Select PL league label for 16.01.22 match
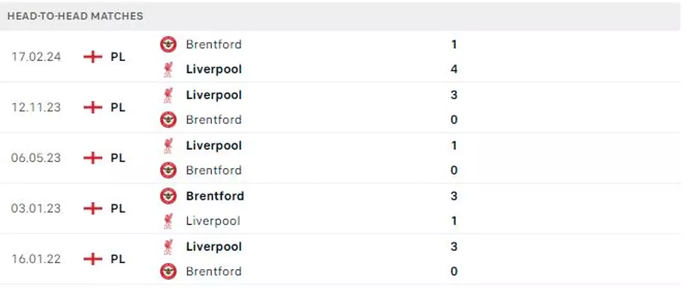Viewport: 689px width, 293px height. [x=118, y=259]
